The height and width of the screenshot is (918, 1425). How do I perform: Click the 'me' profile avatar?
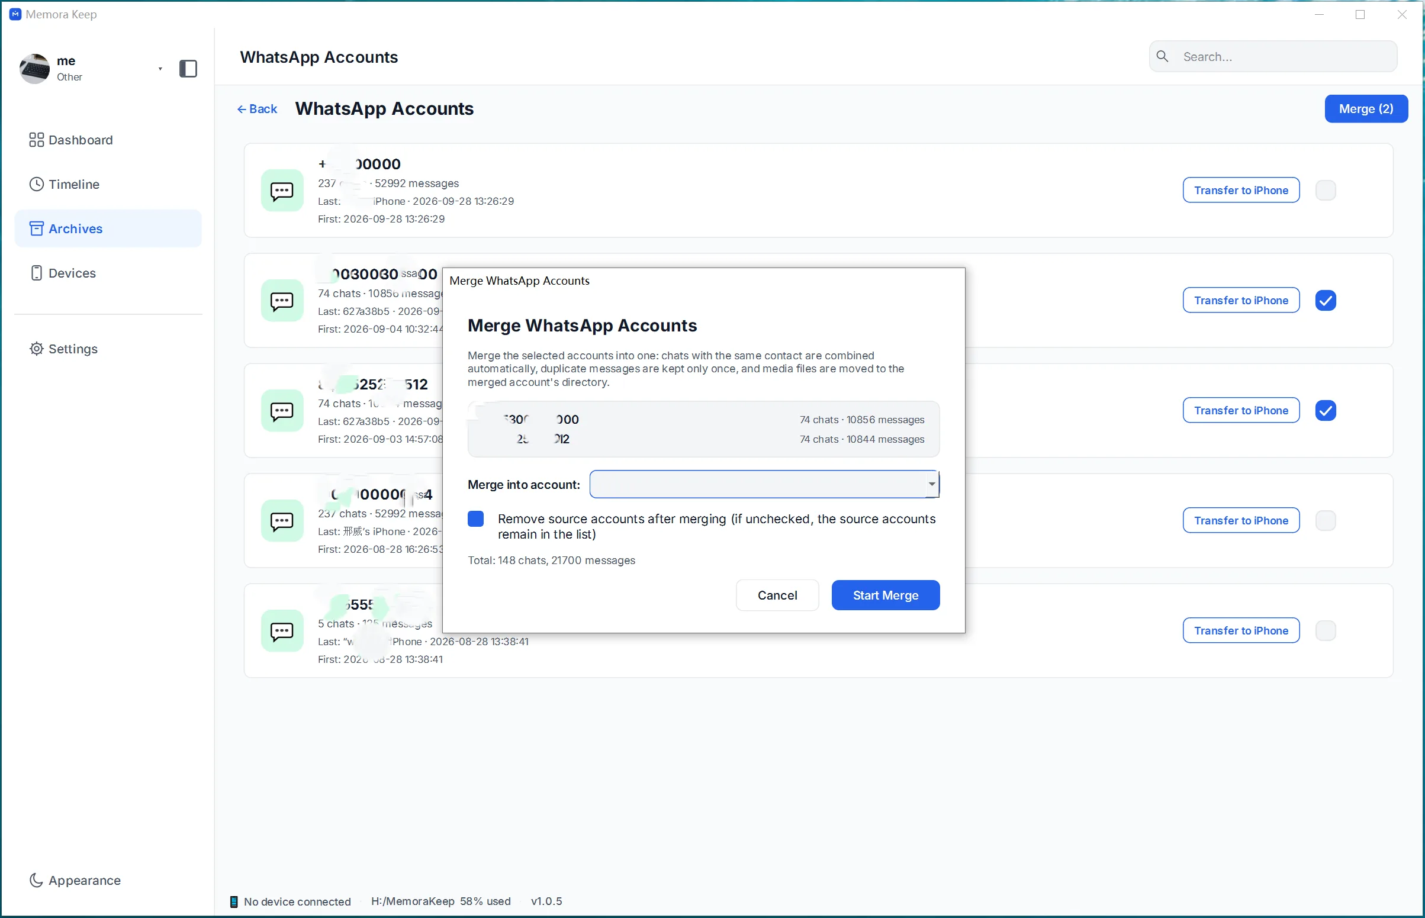pos(34,69)
